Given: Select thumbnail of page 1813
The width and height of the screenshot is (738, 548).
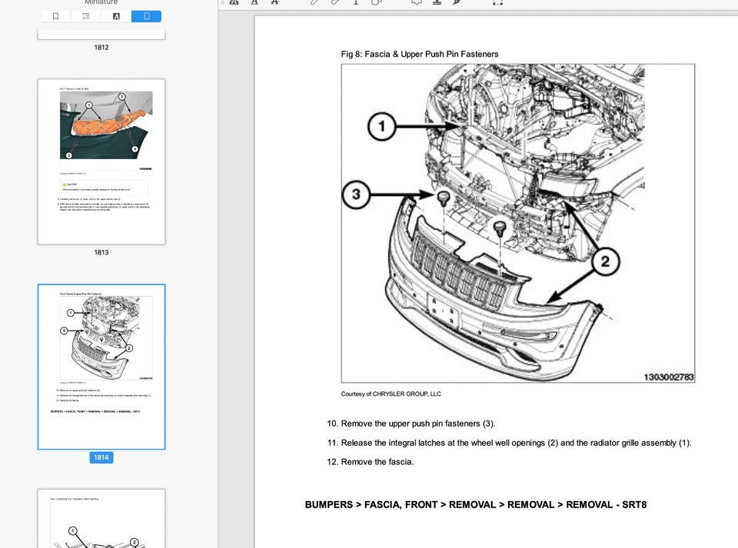Looking at the screenshot, I should (x=101, y=161).
